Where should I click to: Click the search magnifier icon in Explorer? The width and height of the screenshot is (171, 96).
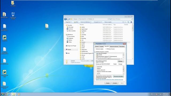(x=132, y=19)
